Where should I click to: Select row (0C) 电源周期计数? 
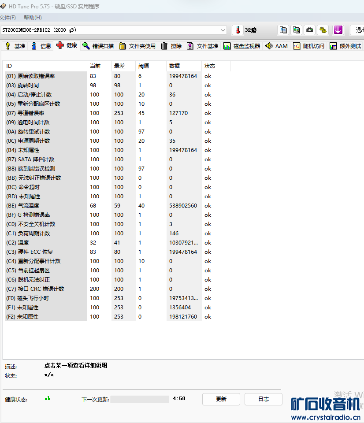[x=117, y=141]
